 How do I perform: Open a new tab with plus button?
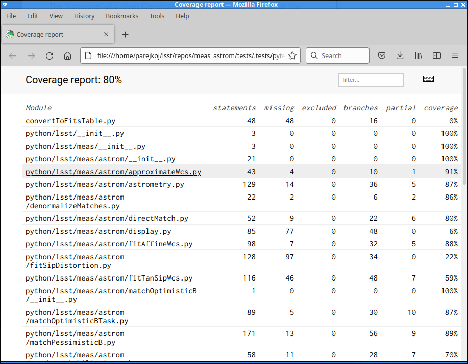pyautogui.click(x=126, y=35)
